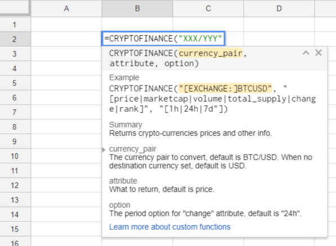Select row 2 header

pyautogui.click(x=15, y=39)
